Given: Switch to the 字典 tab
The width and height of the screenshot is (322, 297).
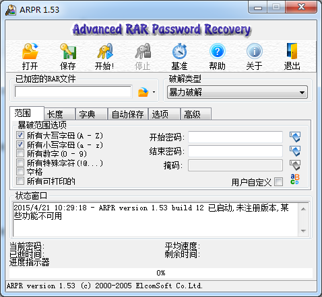Looking at the screenshot, I should pyautogui.click(x=92, y=114).
